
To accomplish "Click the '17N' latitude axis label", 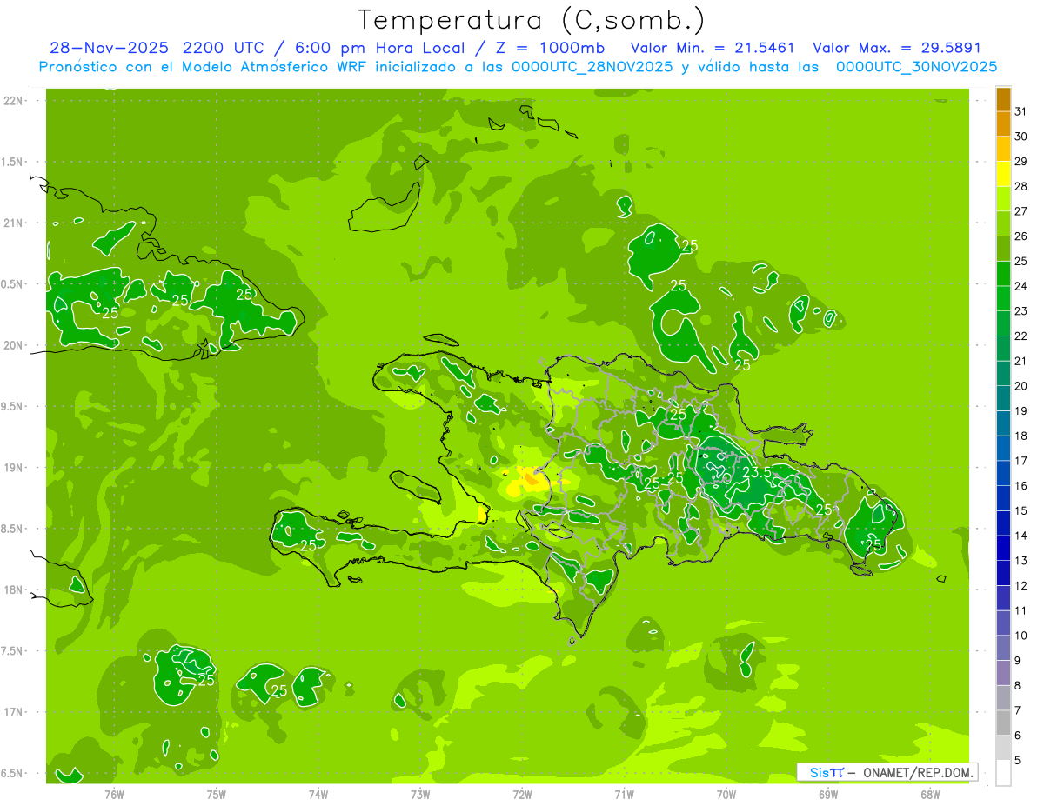I will tap(14, 712).
